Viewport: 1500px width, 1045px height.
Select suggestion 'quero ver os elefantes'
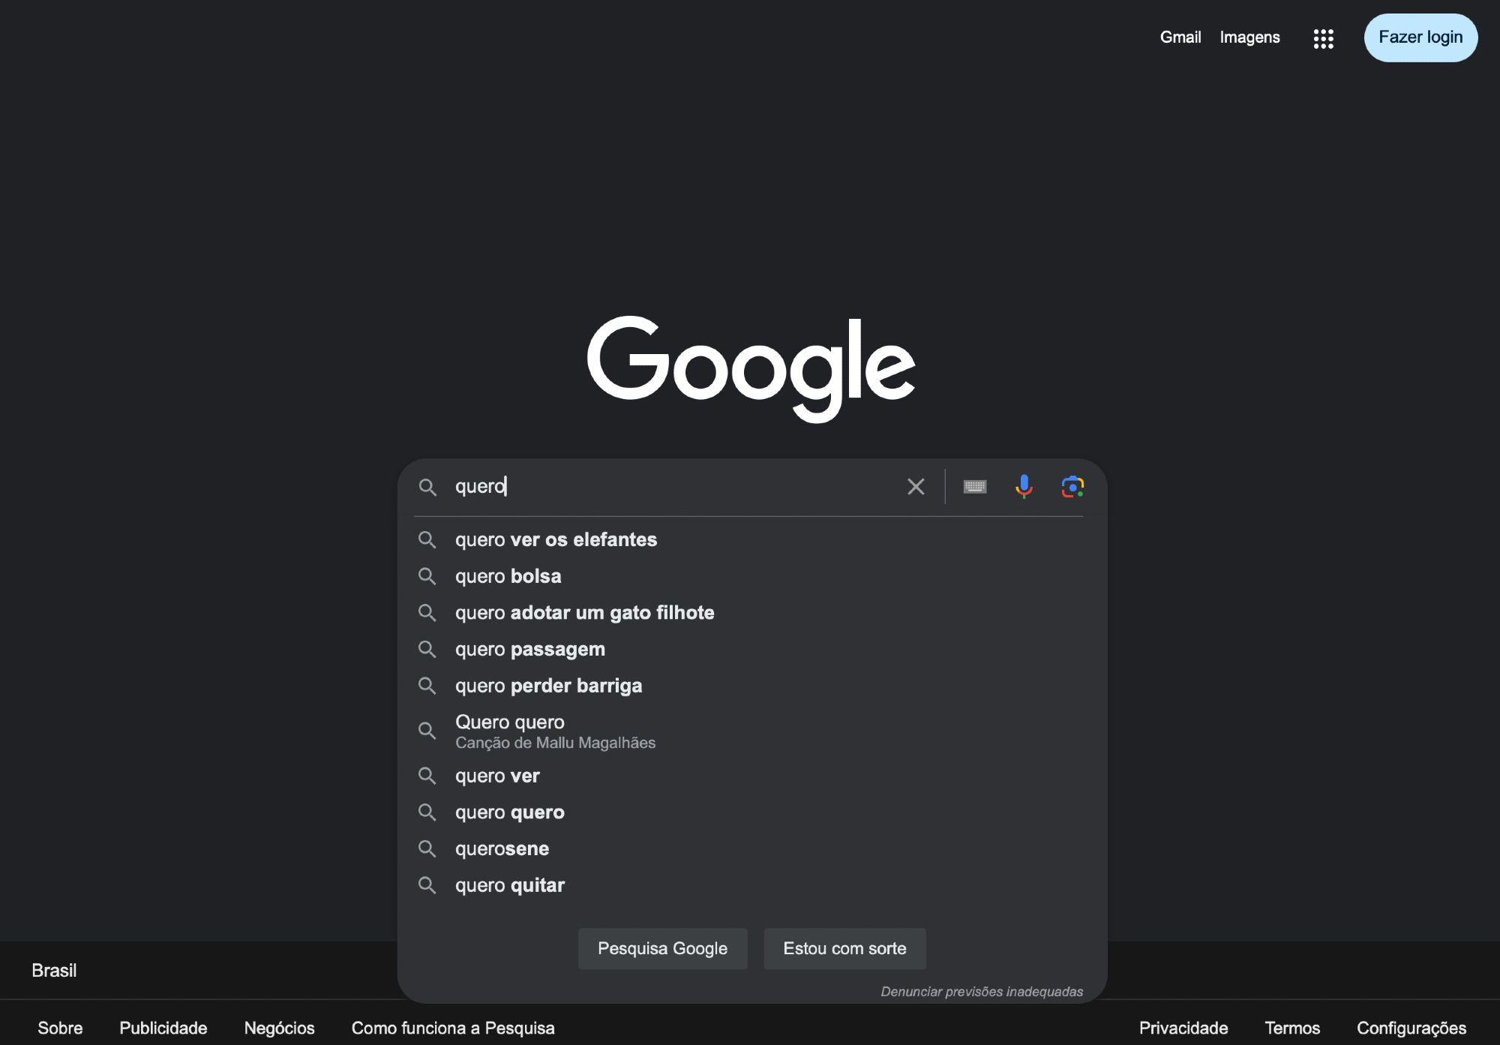point(751,539)
